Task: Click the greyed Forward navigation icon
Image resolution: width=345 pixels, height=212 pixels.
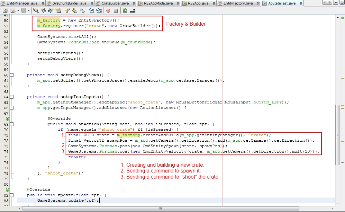Action: click(23, 11)
